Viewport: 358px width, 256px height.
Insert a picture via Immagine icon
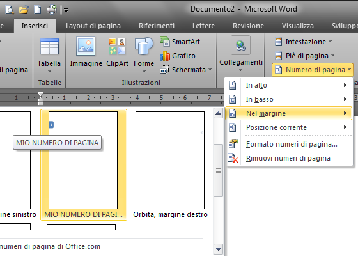pos(86,46)
